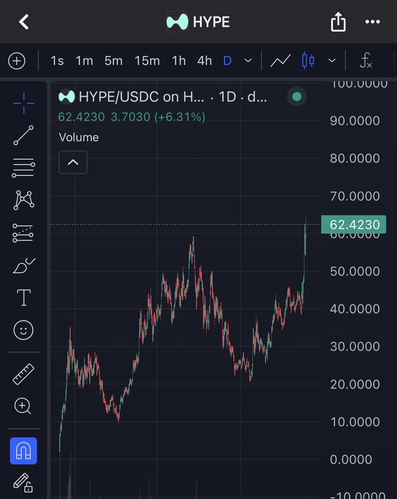Activate the zoom-in magnifier tool
This screenshot has height=499, width=397.
point(23,406)
